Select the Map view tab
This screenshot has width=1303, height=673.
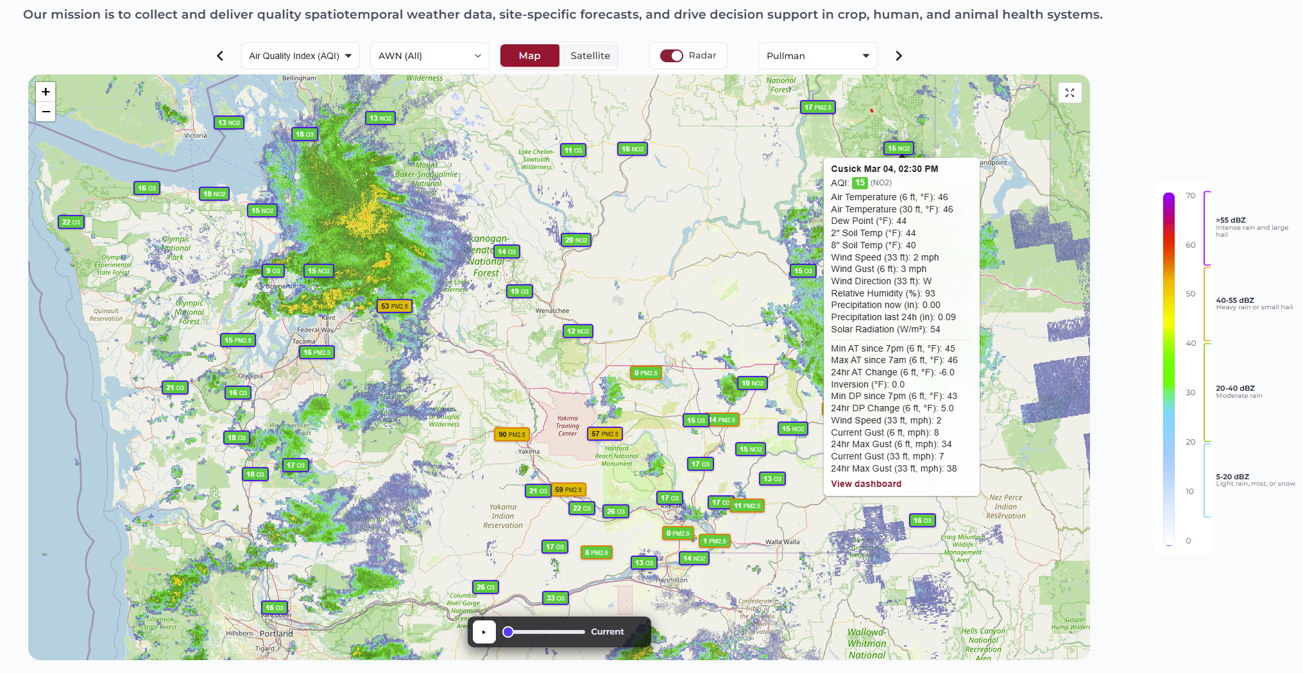click(529, 56)
